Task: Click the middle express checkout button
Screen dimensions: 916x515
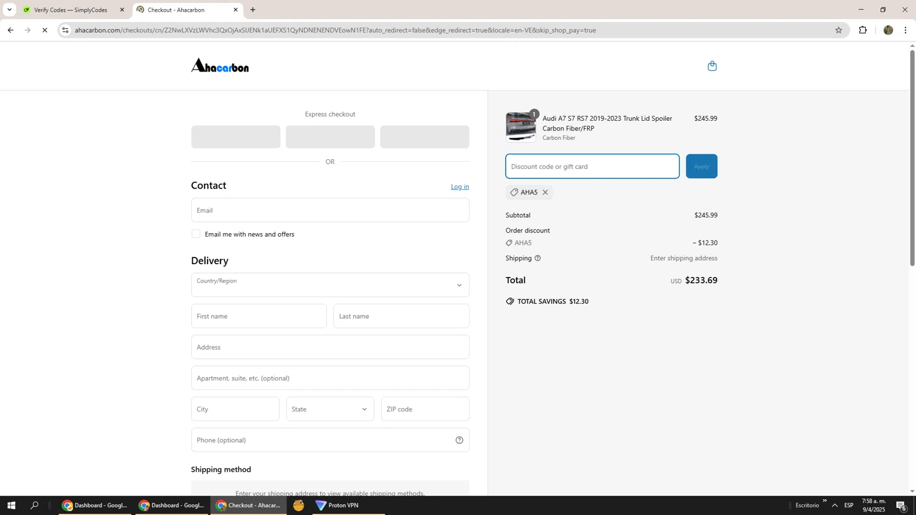Action: coord(330,137)
